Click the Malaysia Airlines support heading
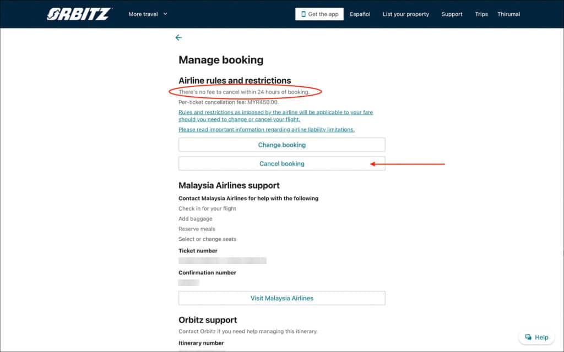This screenshot has height=352, width=564. pyautogui.click(x=229, y=185)
